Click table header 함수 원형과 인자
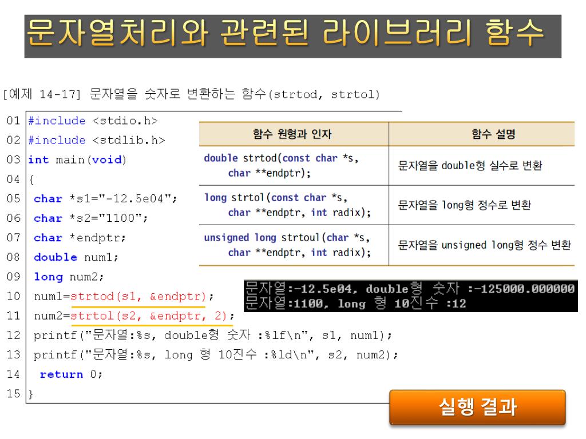The image size is (586, 439). tap(292, 134)
